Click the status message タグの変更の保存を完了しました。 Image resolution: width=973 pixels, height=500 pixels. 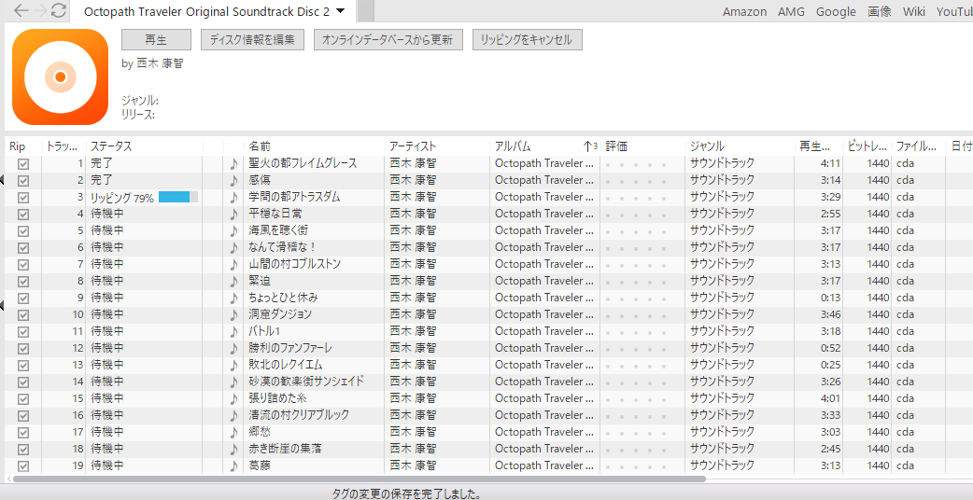pyautogui.click(x=407, y=493)
